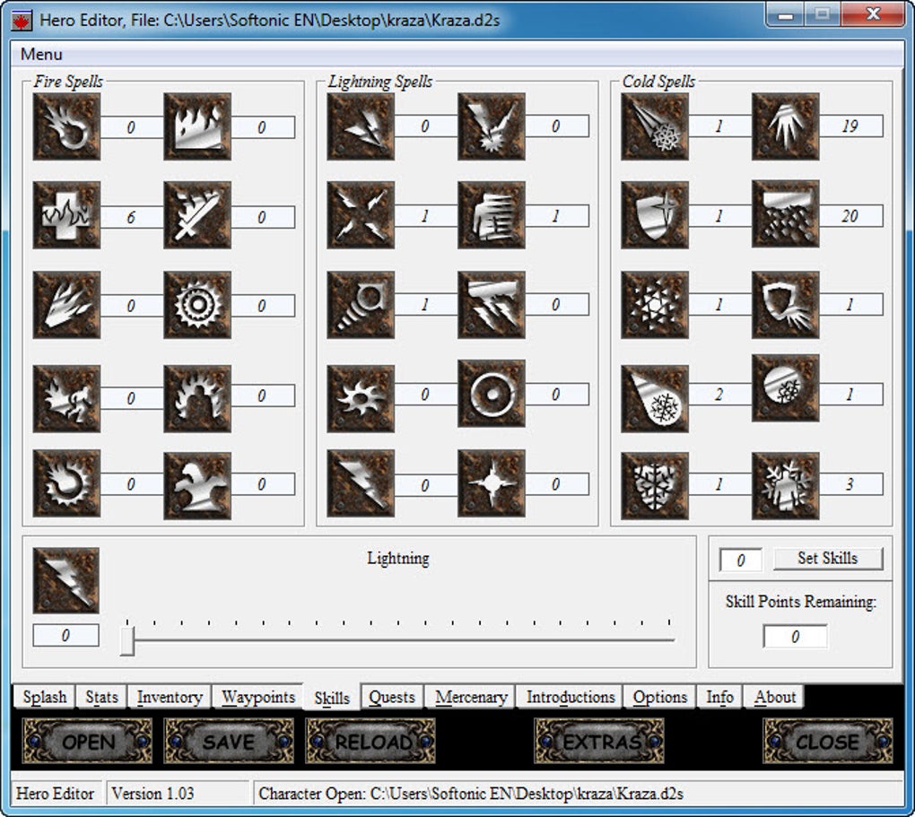915x817 pixels.
Task: Open the Inventory tab
Action: coord(170,697)
